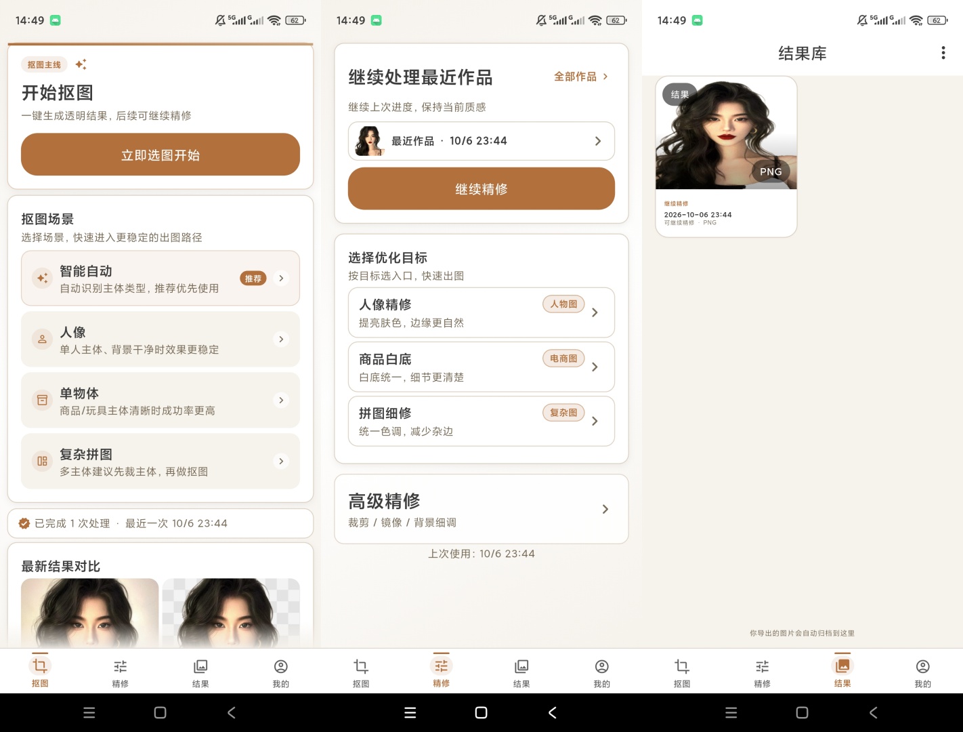This screenshot has width=963, height=732.
Task: Tap the transparent-background thumbnail under 最新结果对比
Action: (x=231, y=612)
